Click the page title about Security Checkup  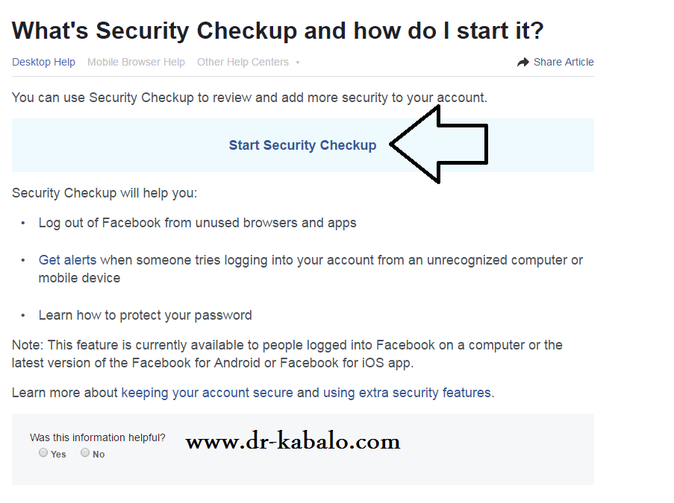278,31
